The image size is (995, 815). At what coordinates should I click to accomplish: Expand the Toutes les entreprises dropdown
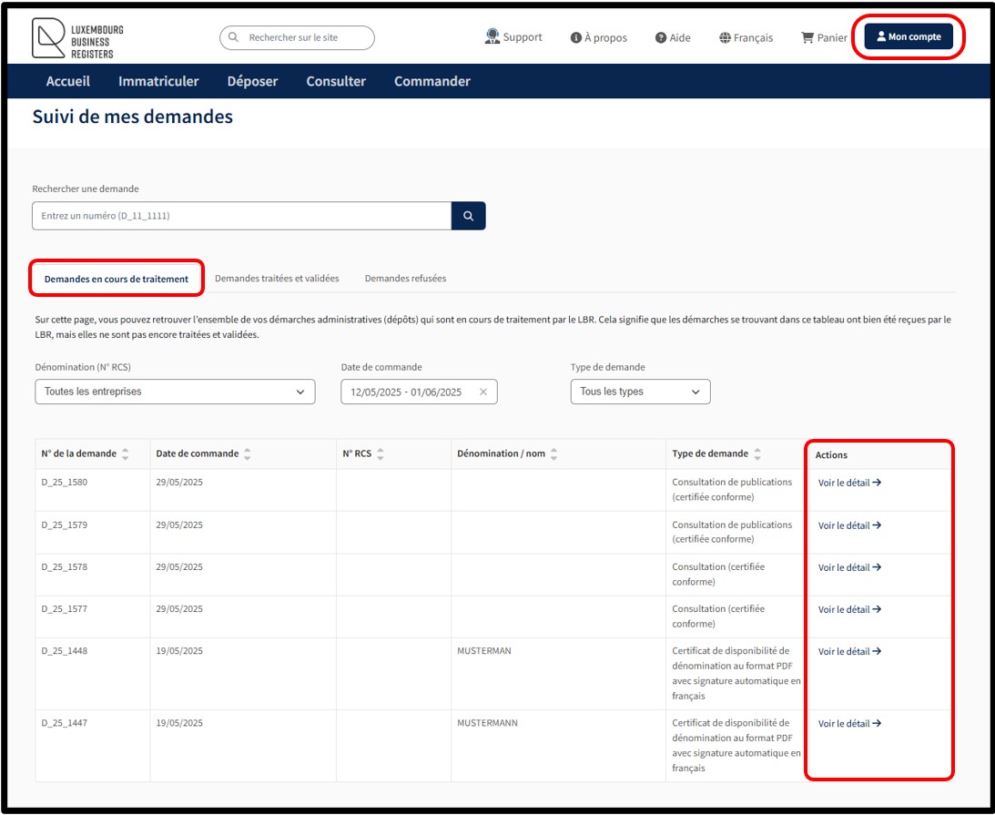(x=174, y=392)
